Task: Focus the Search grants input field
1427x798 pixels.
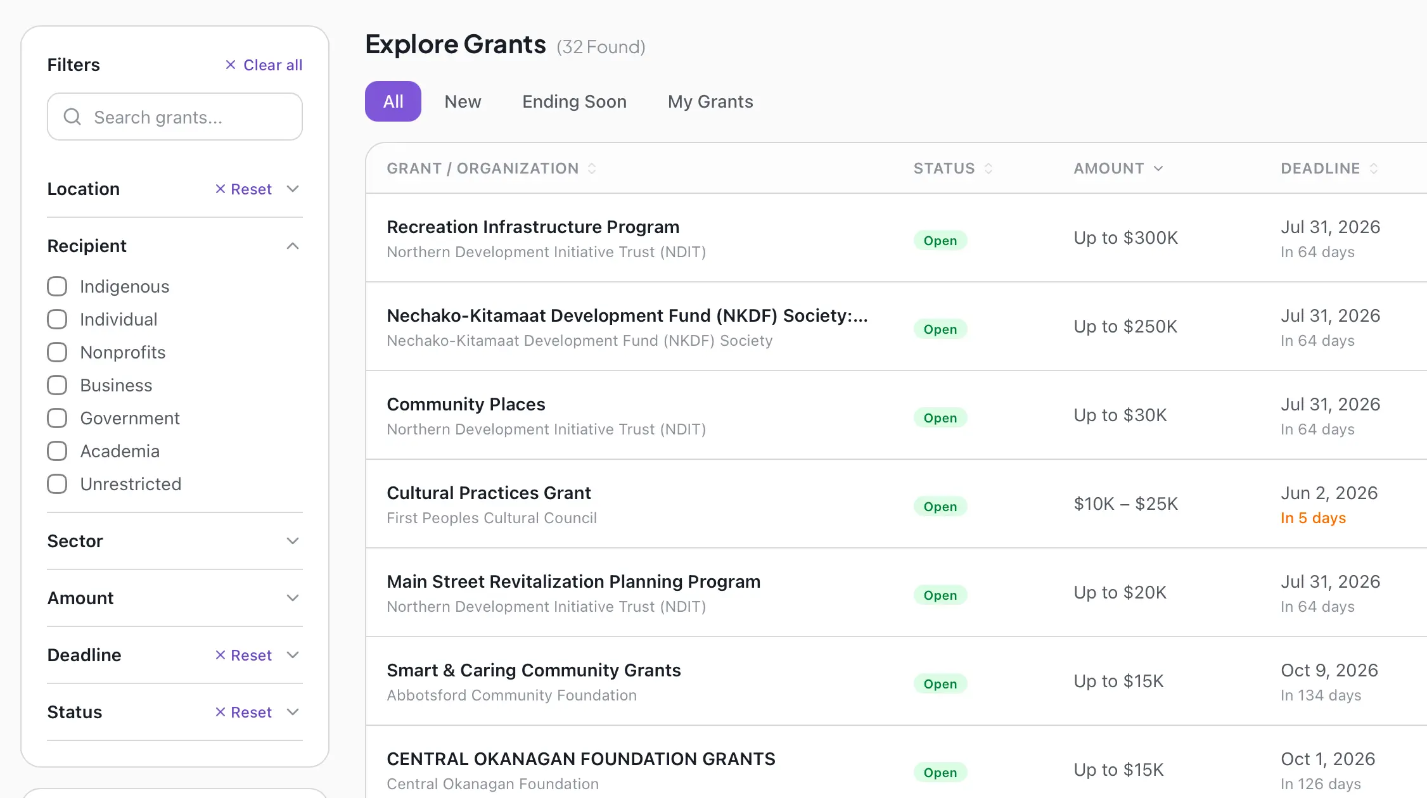Action: click(175, 117)
